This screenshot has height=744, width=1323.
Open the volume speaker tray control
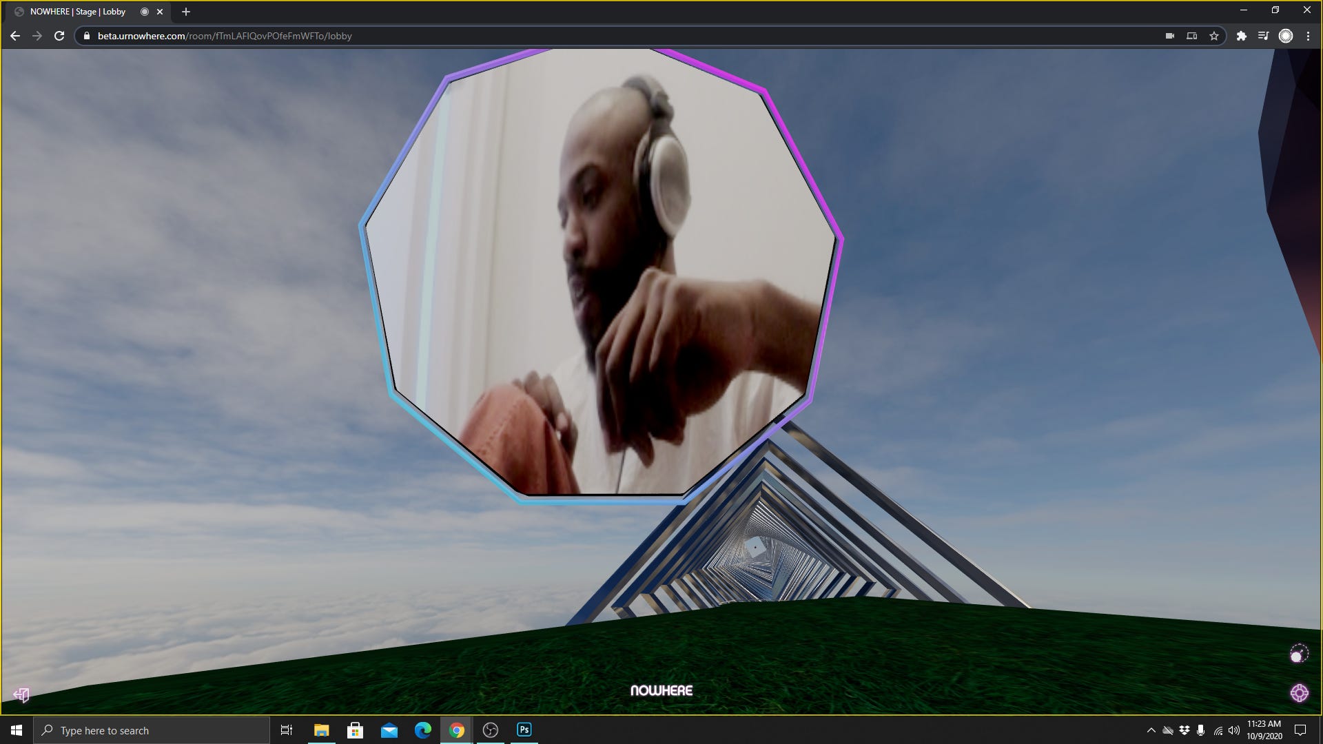pos(1234,730)
